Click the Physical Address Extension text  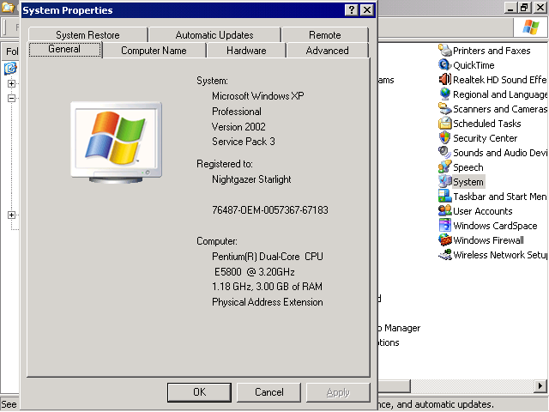tap(268, 302)
